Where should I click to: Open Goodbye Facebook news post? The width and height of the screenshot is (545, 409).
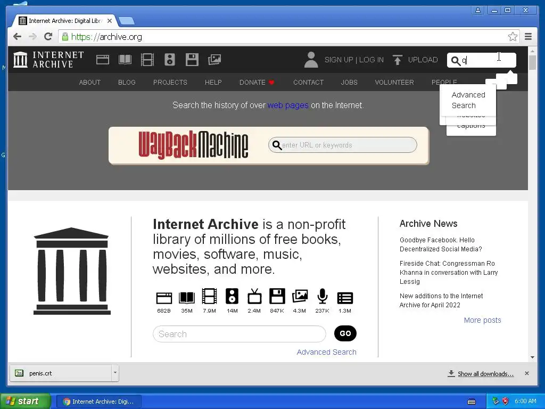coord(441,244)
